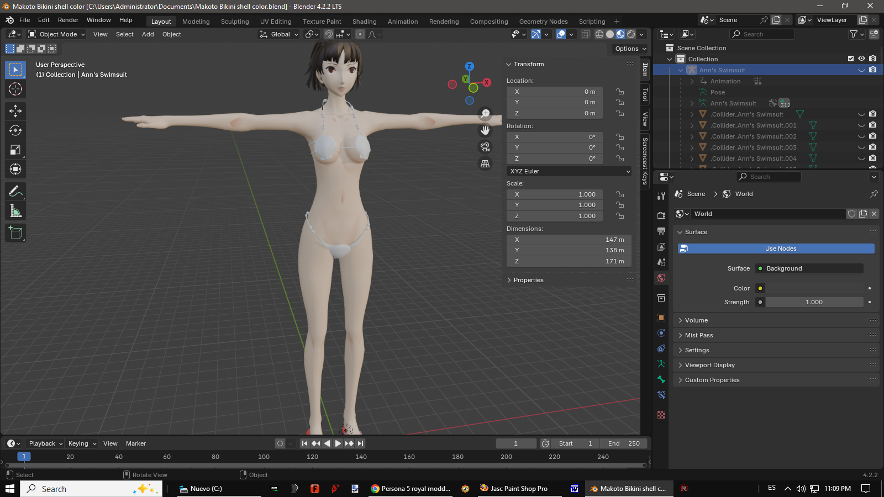884x497 pixels.
Task: Switch to rendered viewport shading
Action: (631, 34)
